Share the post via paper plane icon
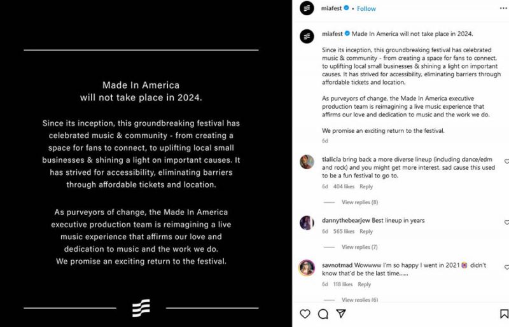Image resolution: width=509 pixels, height=327 pixels. tap(340, 314)
